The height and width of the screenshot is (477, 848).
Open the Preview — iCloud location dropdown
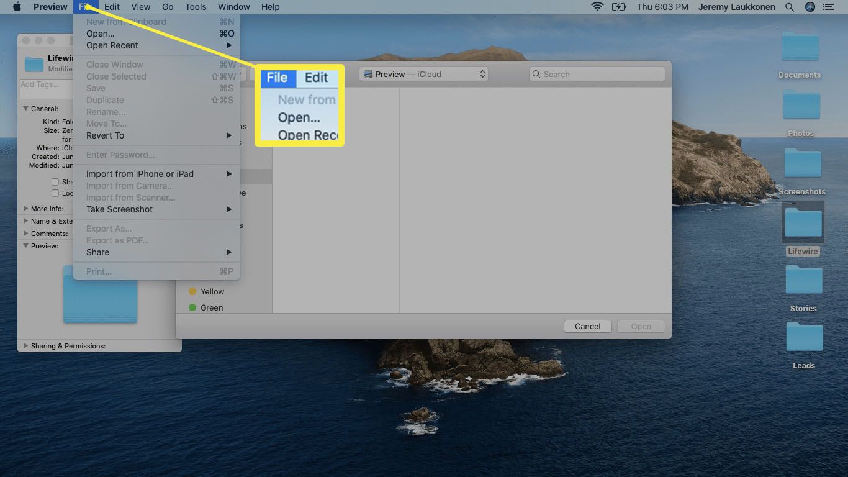pyautogui.click(x=423, y=74)
